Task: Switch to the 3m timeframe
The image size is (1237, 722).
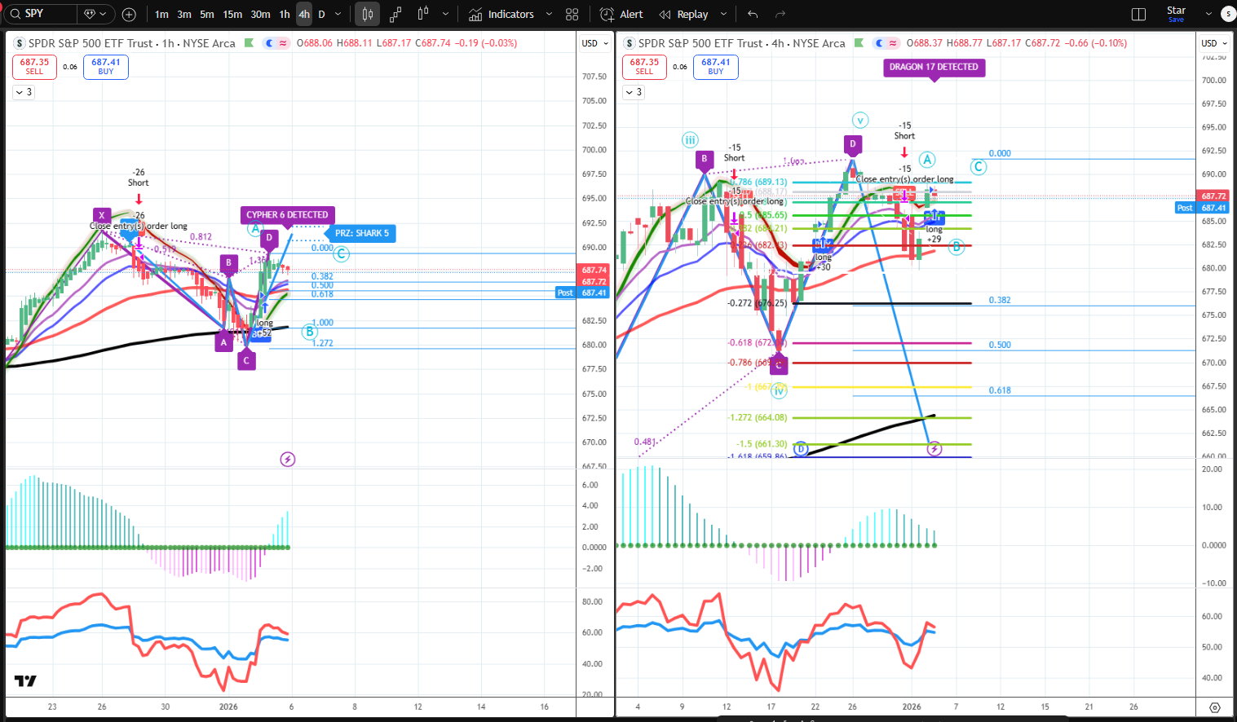Action: (184, 14)
